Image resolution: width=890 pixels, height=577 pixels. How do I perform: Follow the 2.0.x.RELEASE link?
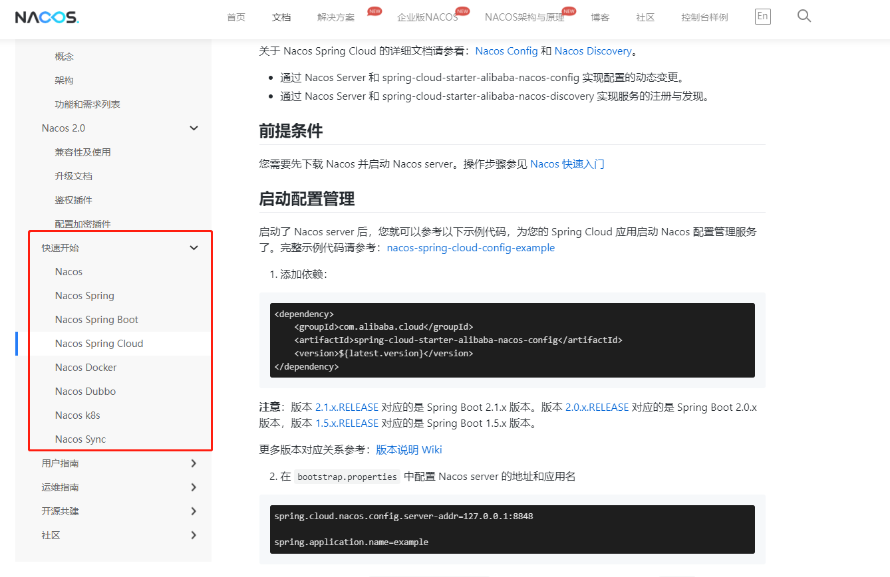(597, 407)
